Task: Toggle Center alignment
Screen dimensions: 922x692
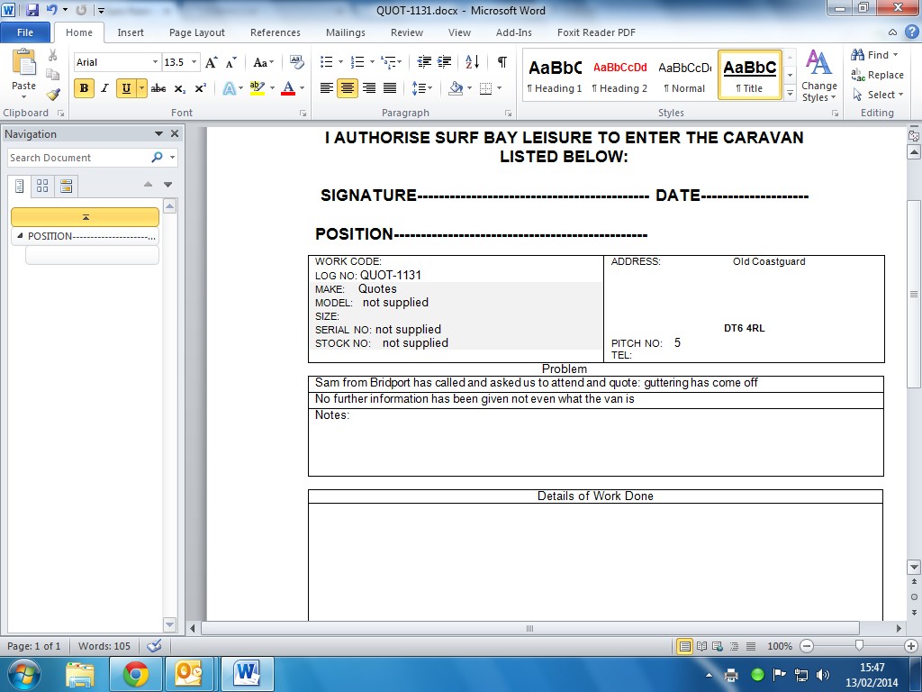Action: tap(348, 88)
